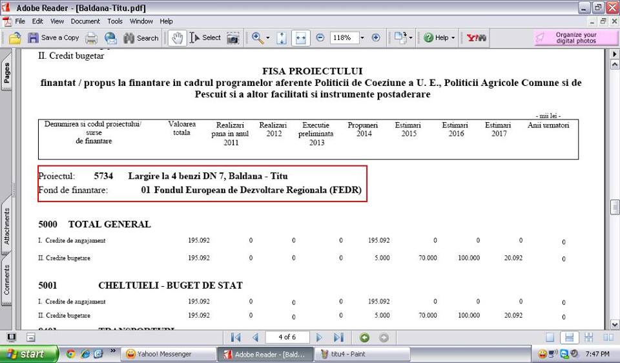Enable continuous facing page layout
The width and height of the screenshot is (620, 363).
tap(608, 337)
